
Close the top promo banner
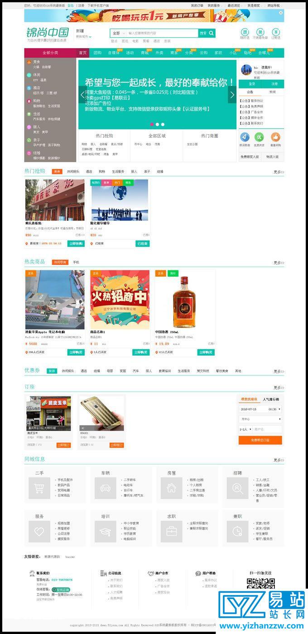281,12
